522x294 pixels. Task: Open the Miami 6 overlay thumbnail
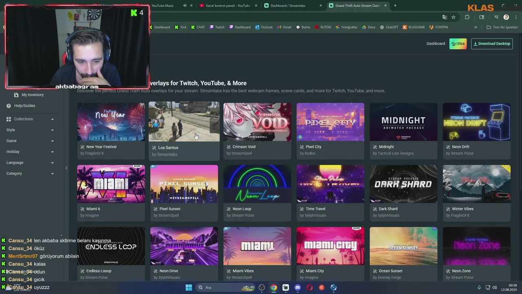tap(111, 184)
